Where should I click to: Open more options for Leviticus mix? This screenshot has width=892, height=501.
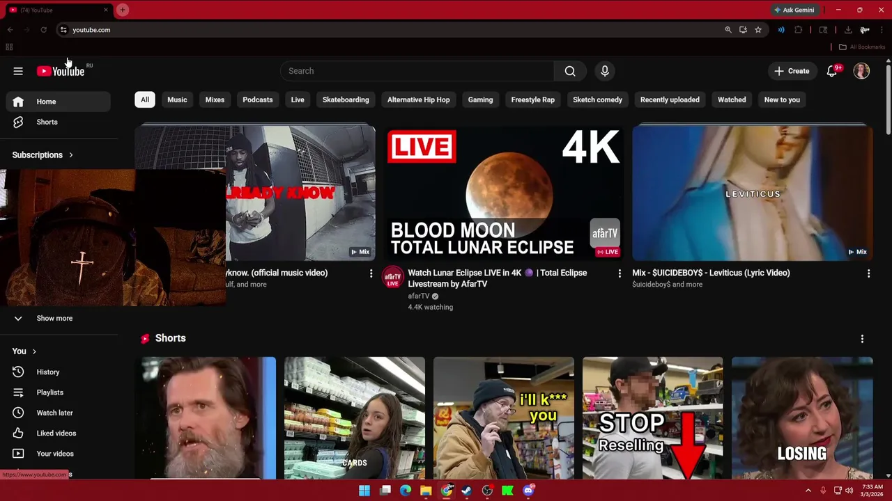click(868, 274)
